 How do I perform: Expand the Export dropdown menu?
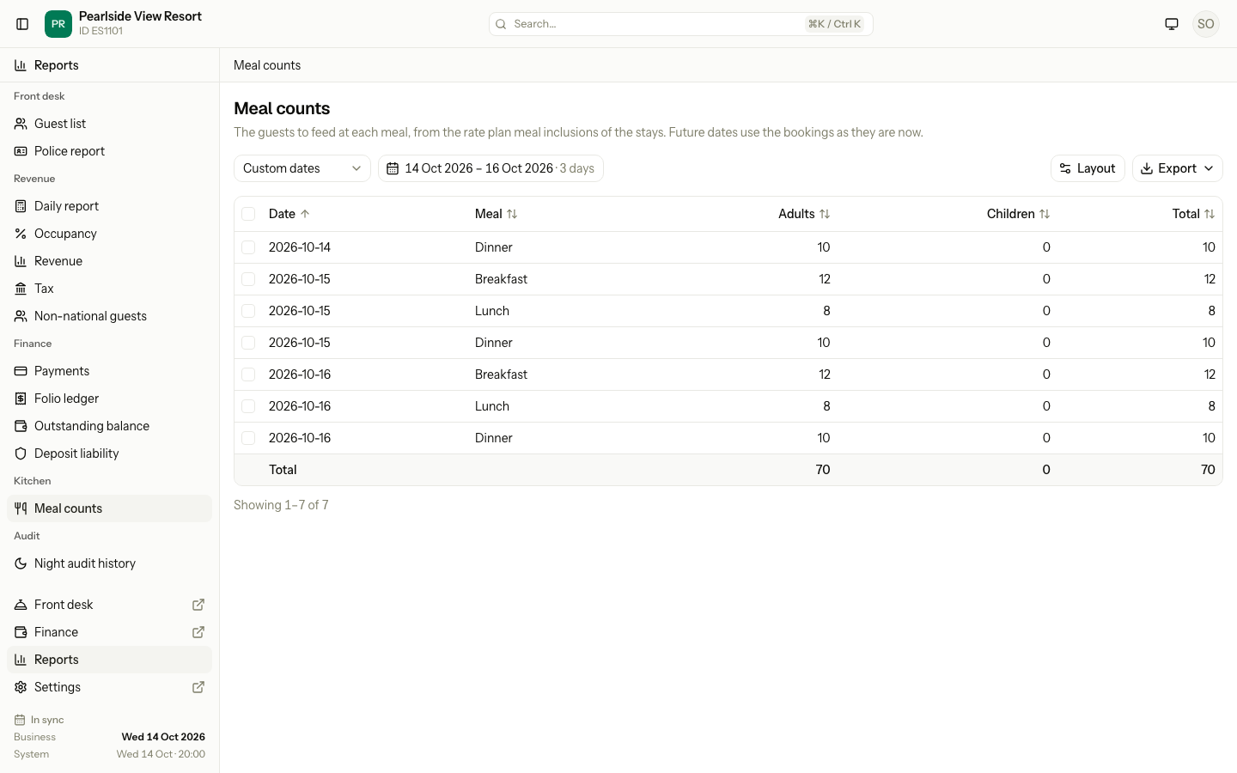(x=1177, y=168)
